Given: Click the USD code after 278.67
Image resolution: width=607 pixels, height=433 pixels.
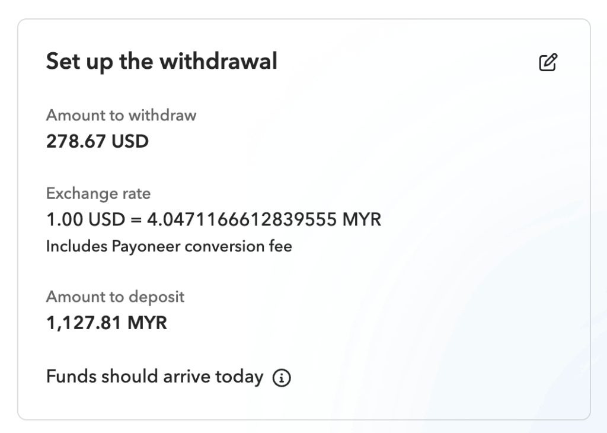Looking at the screenshot, I should pos(130,142).
